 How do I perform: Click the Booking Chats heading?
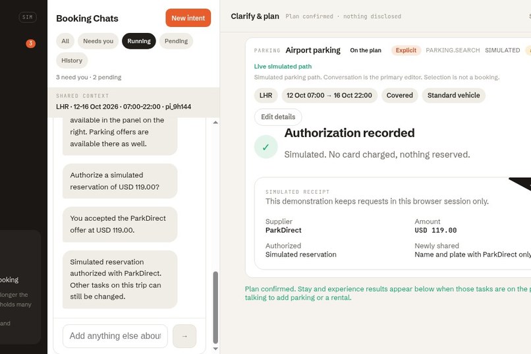point(87,18)
